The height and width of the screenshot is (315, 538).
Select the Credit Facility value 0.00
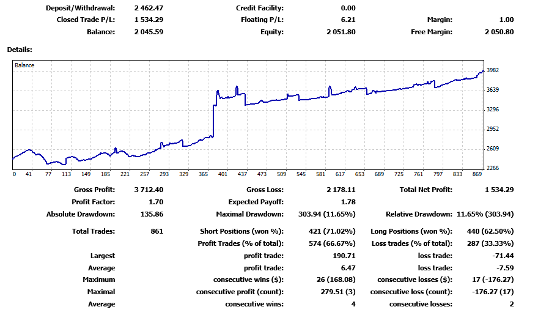(x=348, y=8)
